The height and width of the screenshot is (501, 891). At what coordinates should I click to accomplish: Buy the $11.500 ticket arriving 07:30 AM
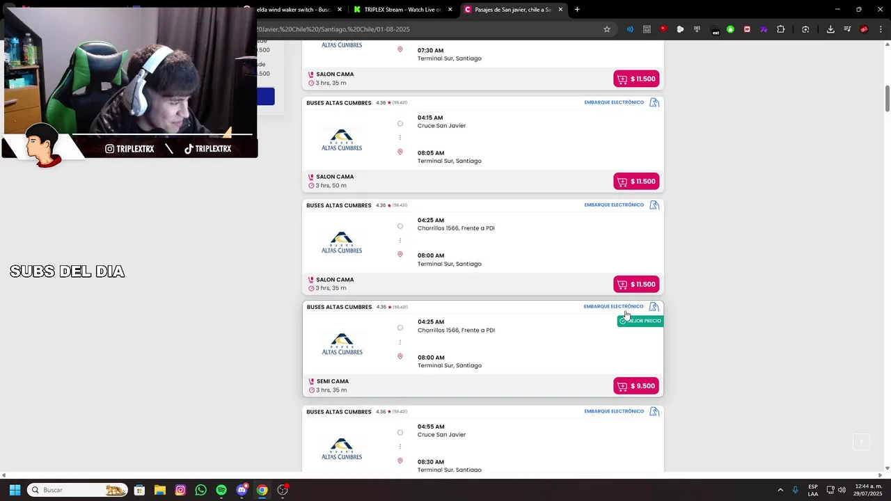(x=636, y=79)
